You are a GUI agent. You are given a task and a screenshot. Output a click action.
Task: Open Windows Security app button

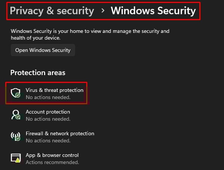click(x=43, y=50)
